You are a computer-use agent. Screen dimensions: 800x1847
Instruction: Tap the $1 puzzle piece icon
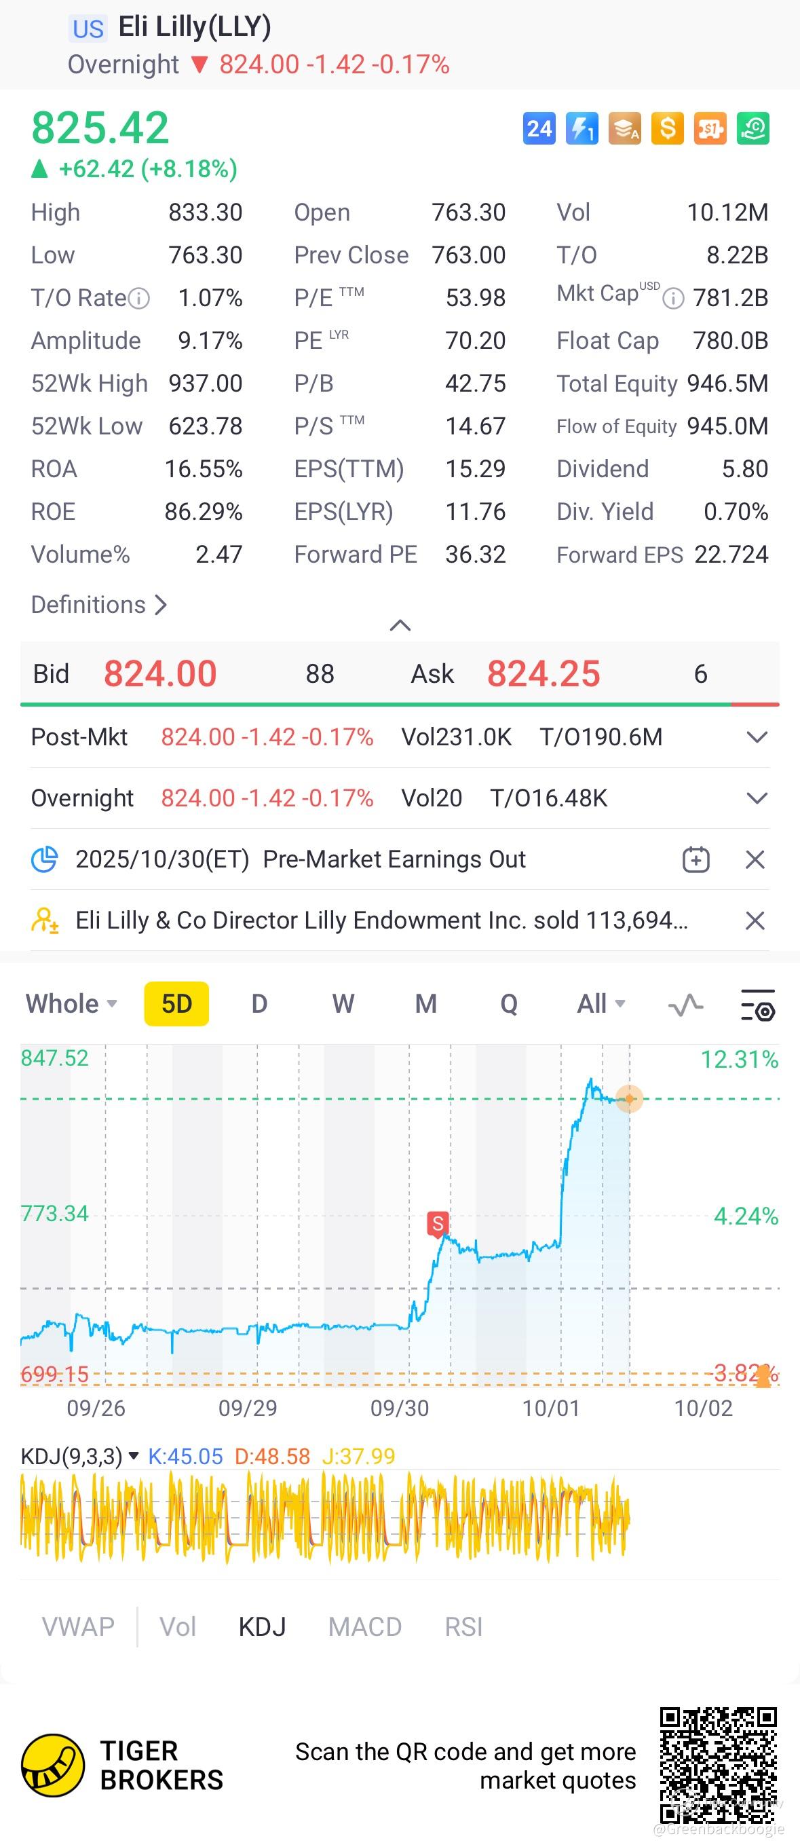(x=710, y=129)
